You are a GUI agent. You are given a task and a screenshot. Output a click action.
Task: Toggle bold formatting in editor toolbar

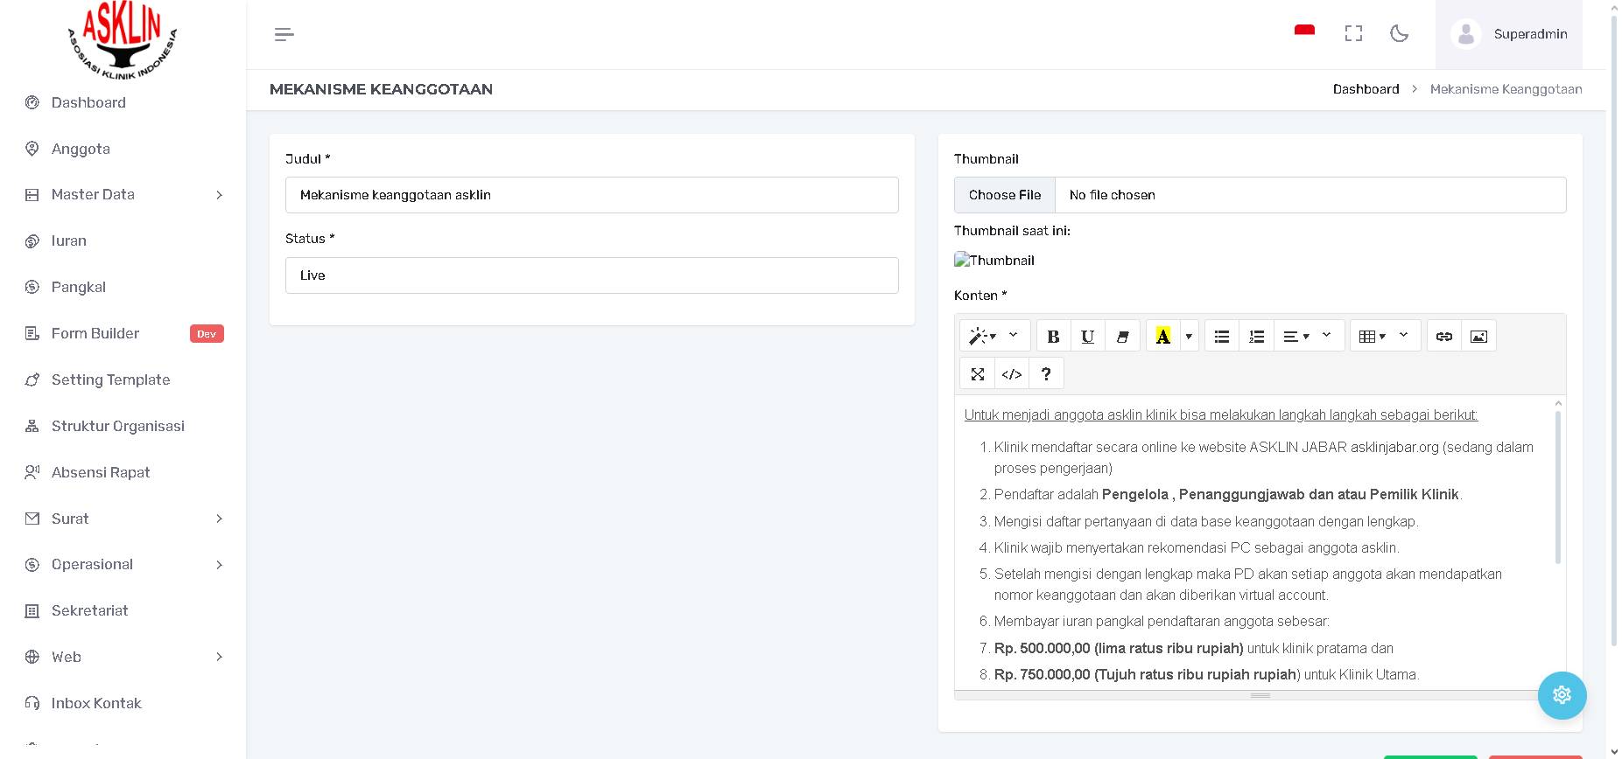tap(1053, 337)
